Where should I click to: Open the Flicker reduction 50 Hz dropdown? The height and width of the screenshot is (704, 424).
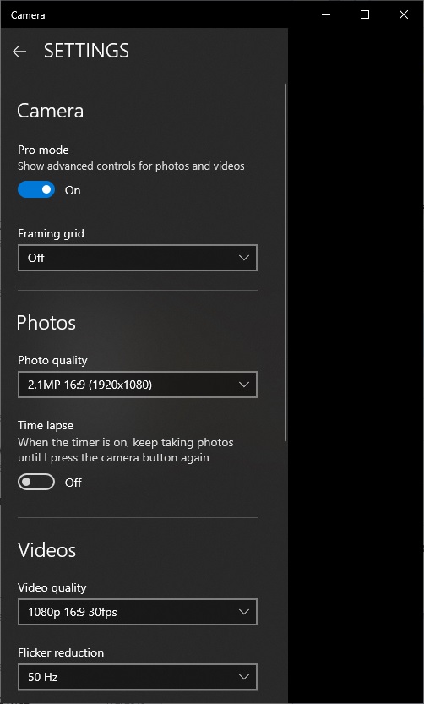pyautogui.click(x=138, y=677)
